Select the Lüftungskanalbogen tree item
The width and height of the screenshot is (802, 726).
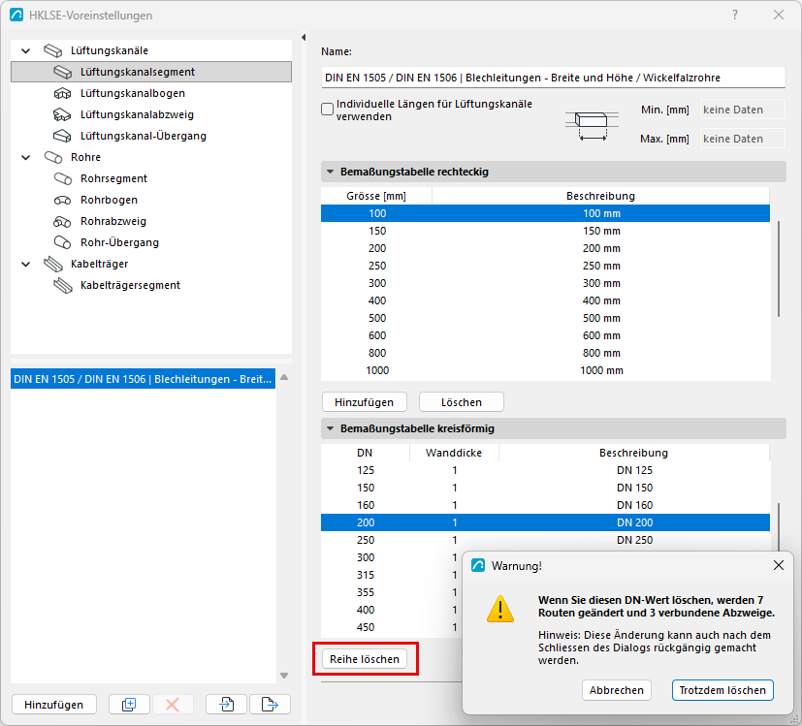click(133, 93)
